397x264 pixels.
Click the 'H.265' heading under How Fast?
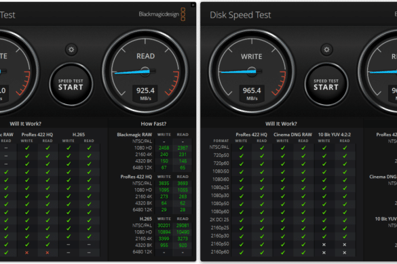point(146,219)
